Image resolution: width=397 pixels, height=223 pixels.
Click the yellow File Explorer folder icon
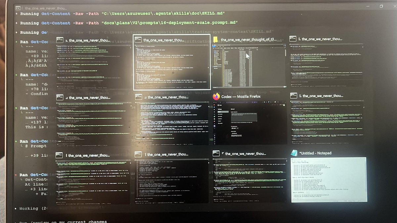[x=215, y=40]
